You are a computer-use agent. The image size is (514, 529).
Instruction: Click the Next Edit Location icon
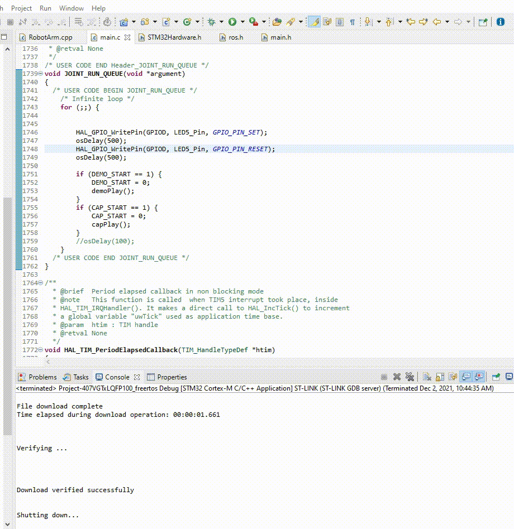(423, 22)
